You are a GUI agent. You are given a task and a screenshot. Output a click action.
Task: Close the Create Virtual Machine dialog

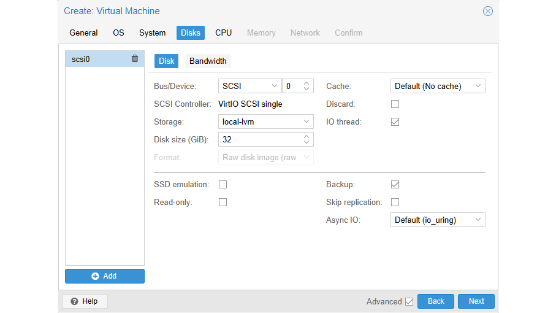pyautogui.click(x=487, y=11)
